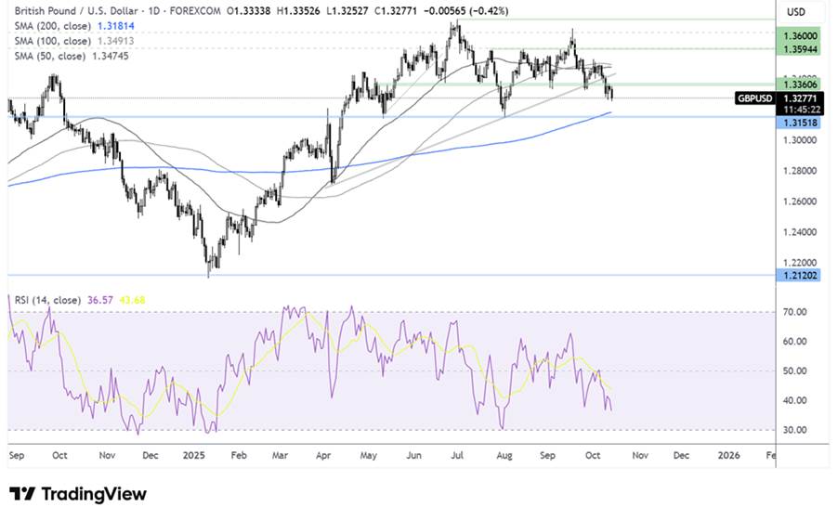
Task: Click the 1.59944 green price label
Action: click(801, 48)
